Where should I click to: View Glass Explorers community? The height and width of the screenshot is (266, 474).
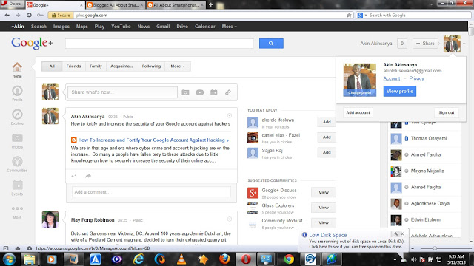pos(324,208)
